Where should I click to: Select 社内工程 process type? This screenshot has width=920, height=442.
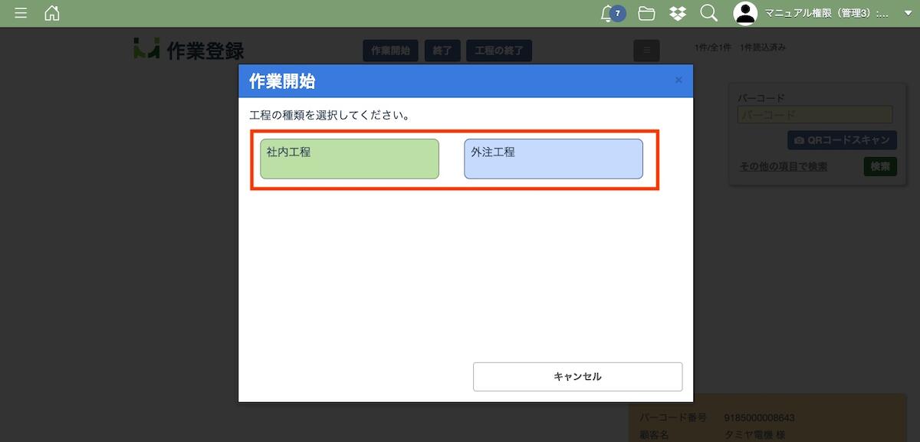pos(350,159)
